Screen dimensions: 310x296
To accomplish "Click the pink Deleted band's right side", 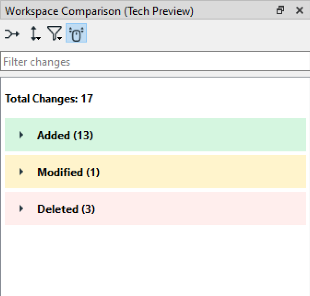I will (258, 209).
